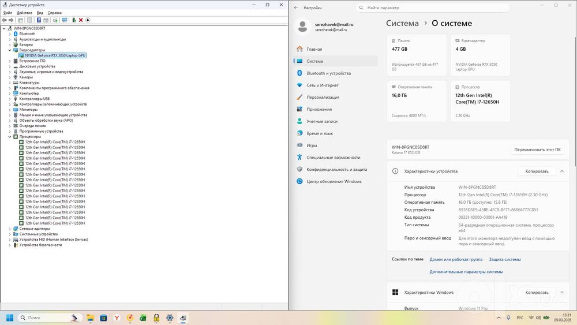Open the Защита системы link
Viewport: 577px width, 325px height.
pyautogui.click(x=504, y=260)
